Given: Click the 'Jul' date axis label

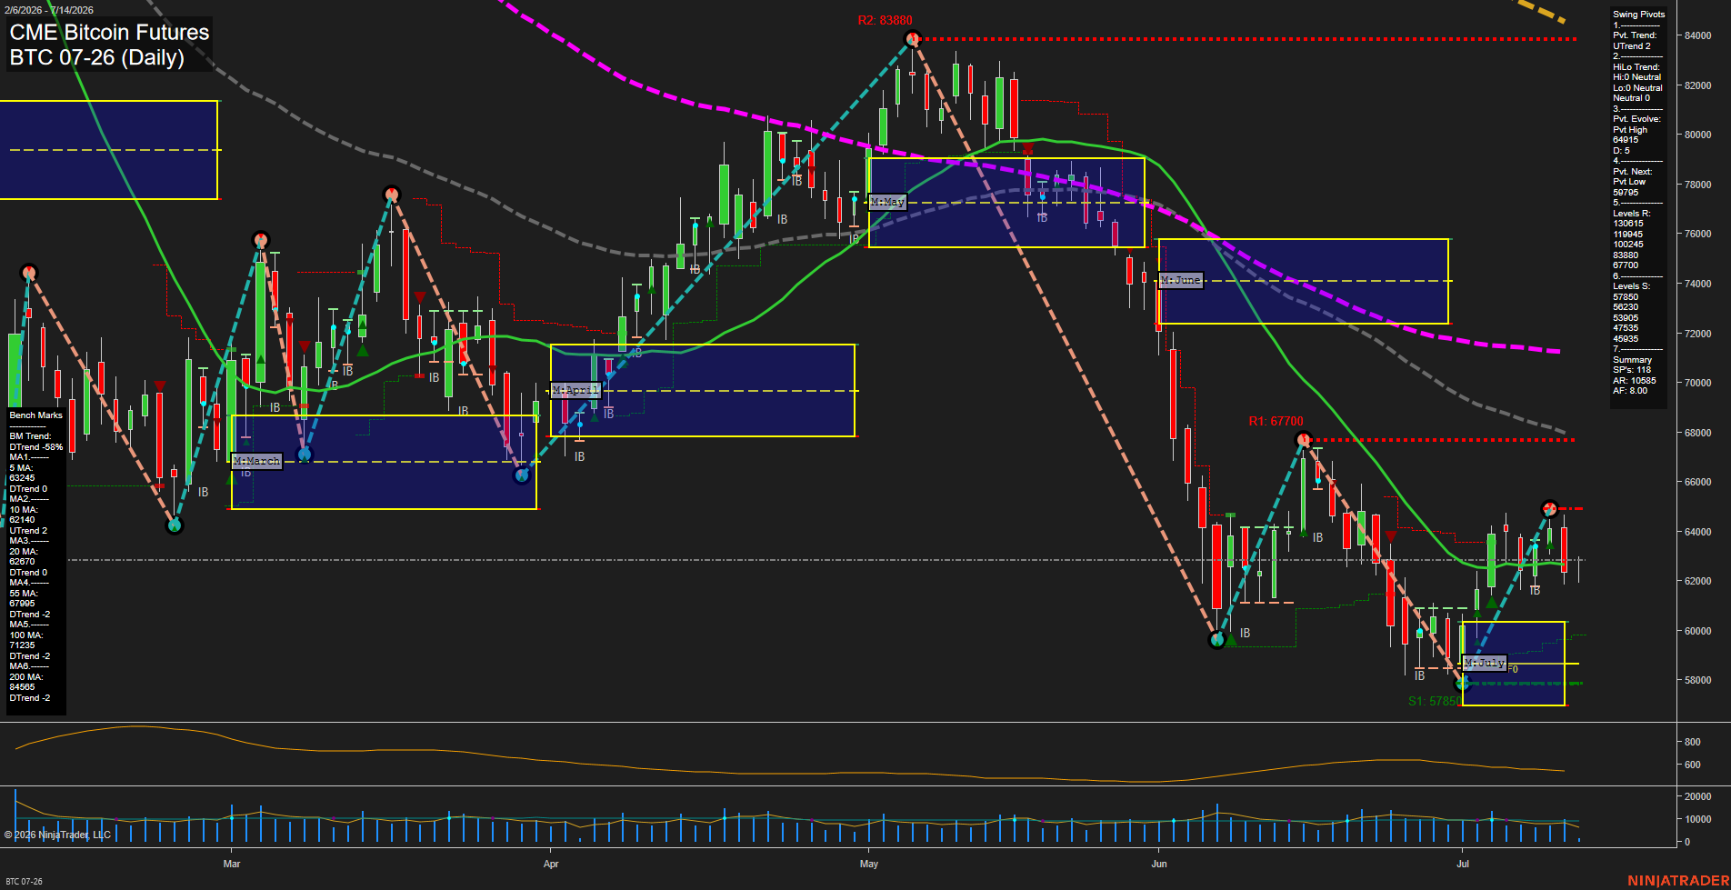Looking at the screenshot, I should click(1463, 865).
